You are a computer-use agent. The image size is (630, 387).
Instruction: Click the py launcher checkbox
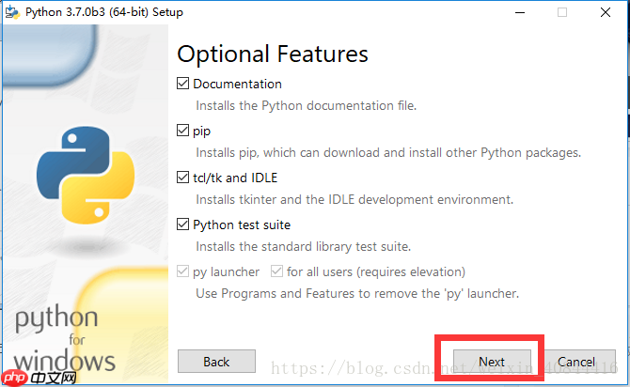click(183, 272)
